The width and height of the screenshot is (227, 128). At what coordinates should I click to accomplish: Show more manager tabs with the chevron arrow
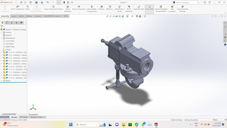25,23
